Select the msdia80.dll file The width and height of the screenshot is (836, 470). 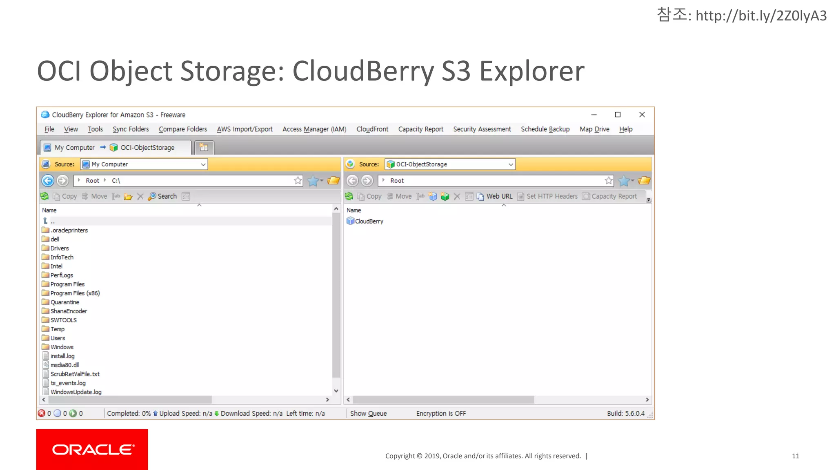pos(61,365)
